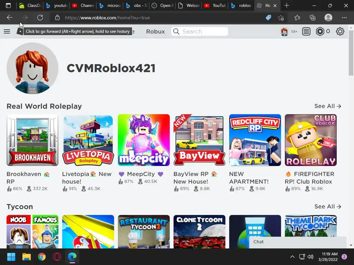This screenshot has width=354, height=265.
Task: Click 'BayView RP New House!' title
Action: 195,178
